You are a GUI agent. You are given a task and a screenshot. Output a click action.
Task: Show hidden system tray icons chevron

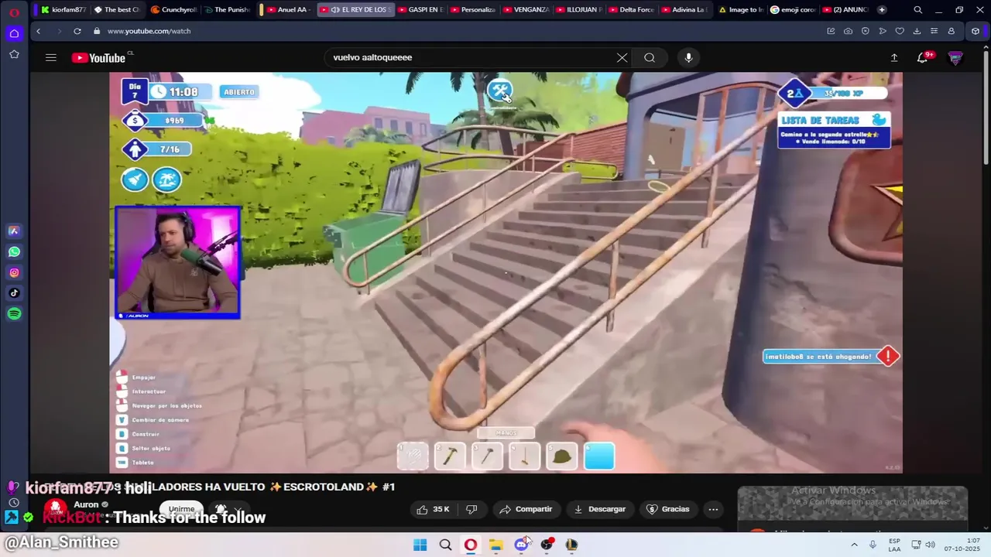[x=855, y=545]
